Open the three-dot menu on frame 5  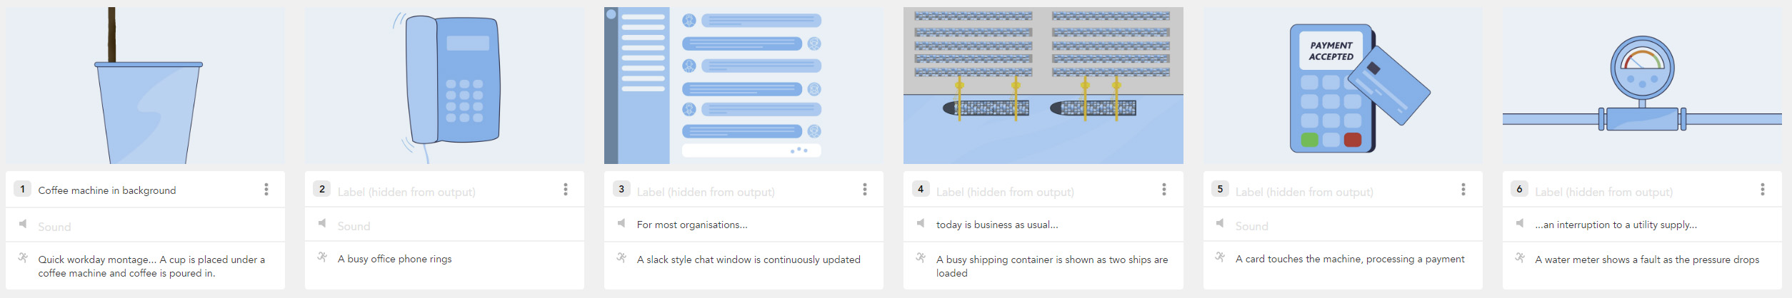(1463, 189)
